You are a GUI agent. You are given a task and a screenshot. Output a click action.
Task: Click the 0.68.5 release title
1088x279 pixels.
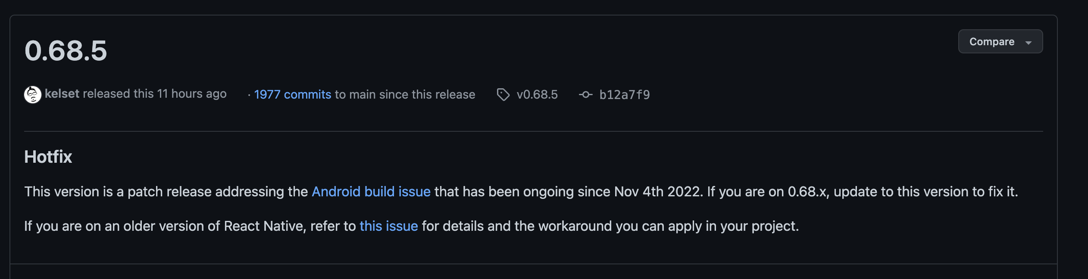(x=66, y=51)
